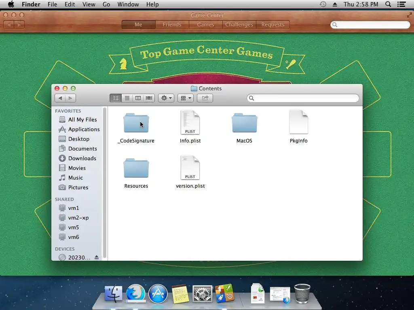The height and width of the screenshot is (310, 414).
Task: Open the Trash in the Dock
Action: (302, 293)
